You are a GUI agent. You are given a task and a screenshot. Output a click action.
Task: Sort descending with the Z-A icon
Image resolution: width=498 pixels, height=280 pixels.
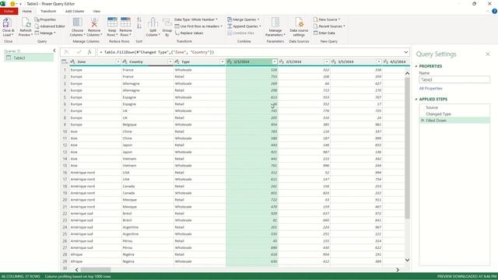click(139, 26)
